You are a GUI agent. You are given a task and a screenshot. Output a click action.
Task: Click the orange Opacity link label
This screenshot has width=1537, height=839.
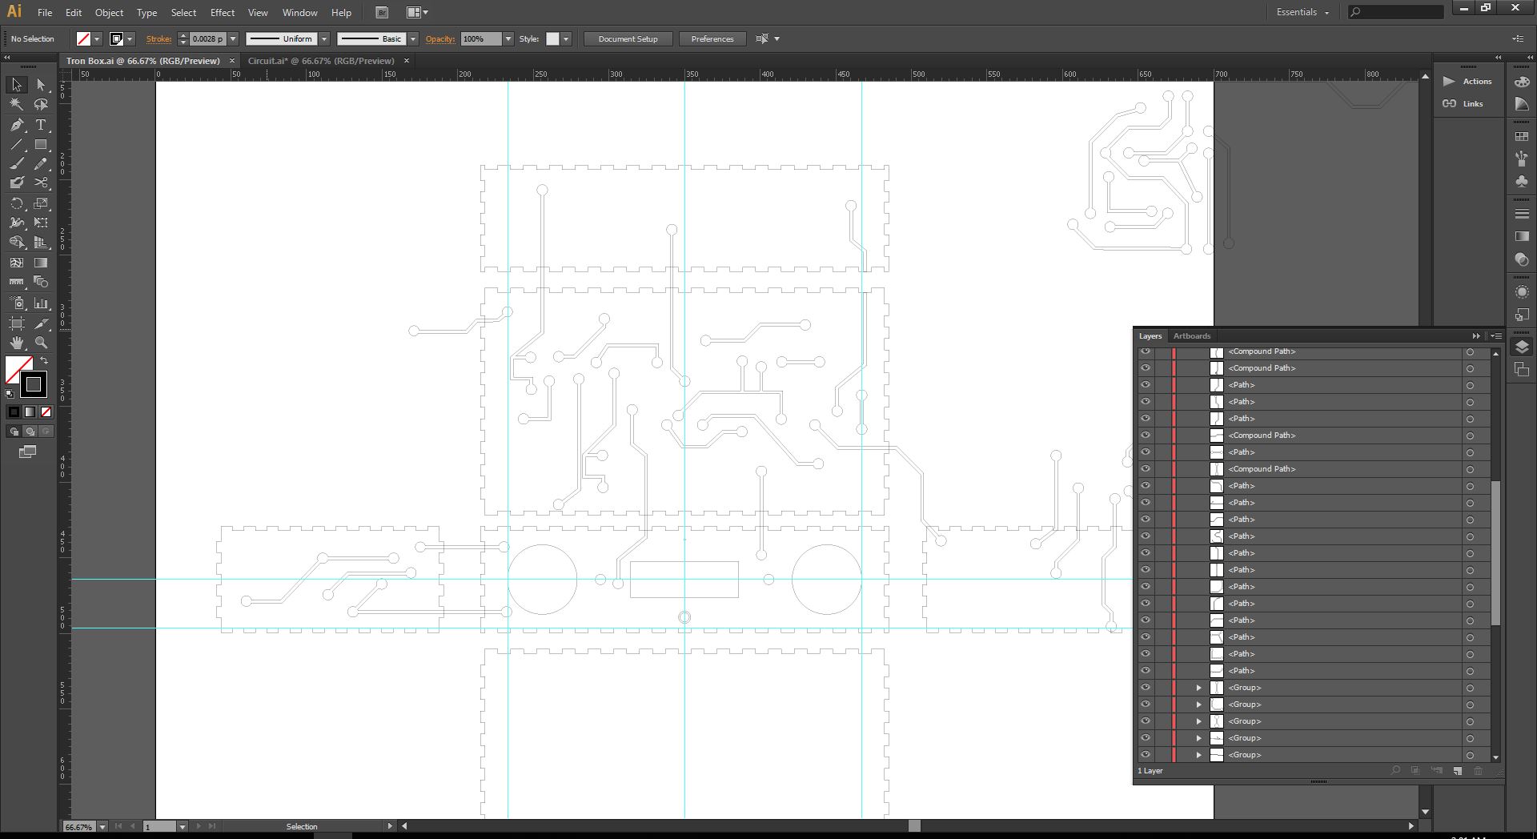[440, 38]
